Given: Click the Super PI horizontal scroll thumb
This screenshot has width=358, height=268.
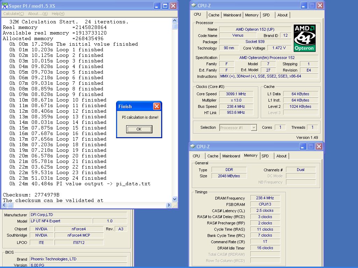Looking at the screenshot, I should [x=10, y=205].
